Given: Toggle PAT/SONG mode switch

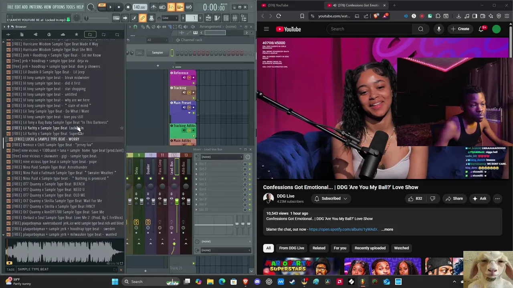Looking at the screenshot, I should click(x=102, y=7).
